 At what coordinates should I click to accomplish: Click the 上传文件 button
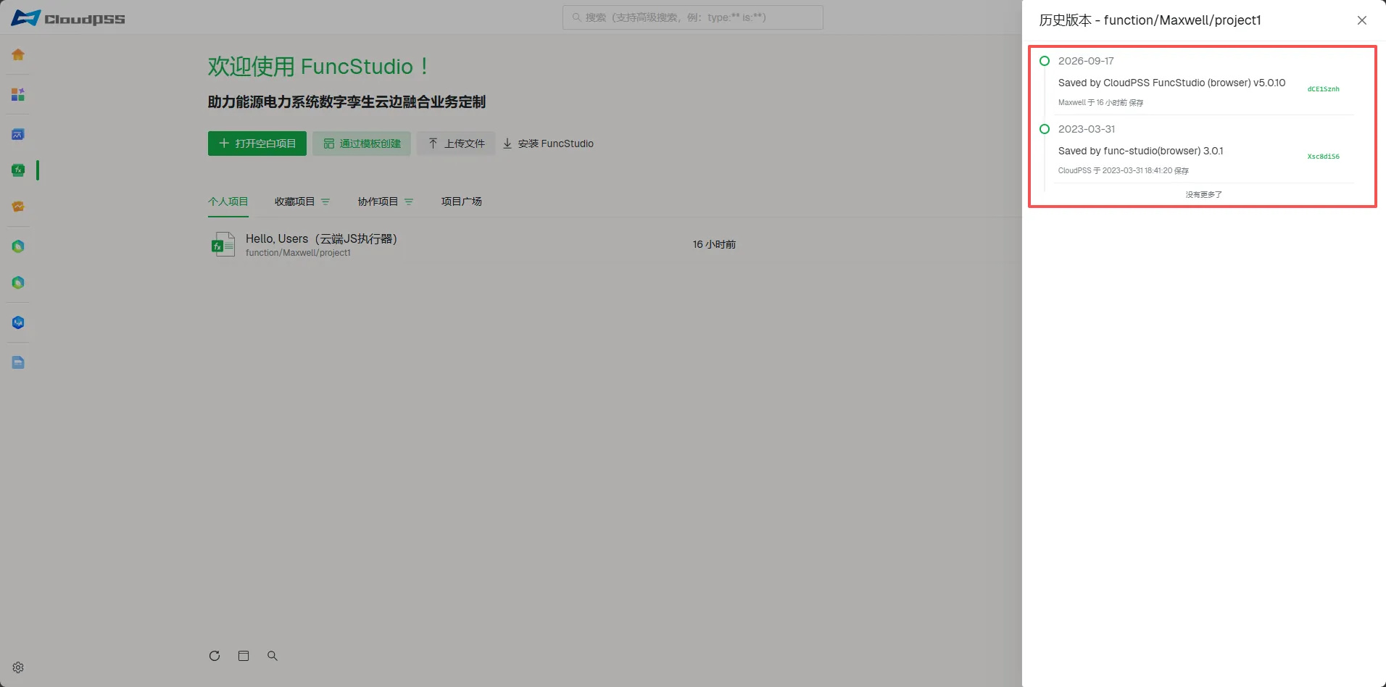pos(456,143)
